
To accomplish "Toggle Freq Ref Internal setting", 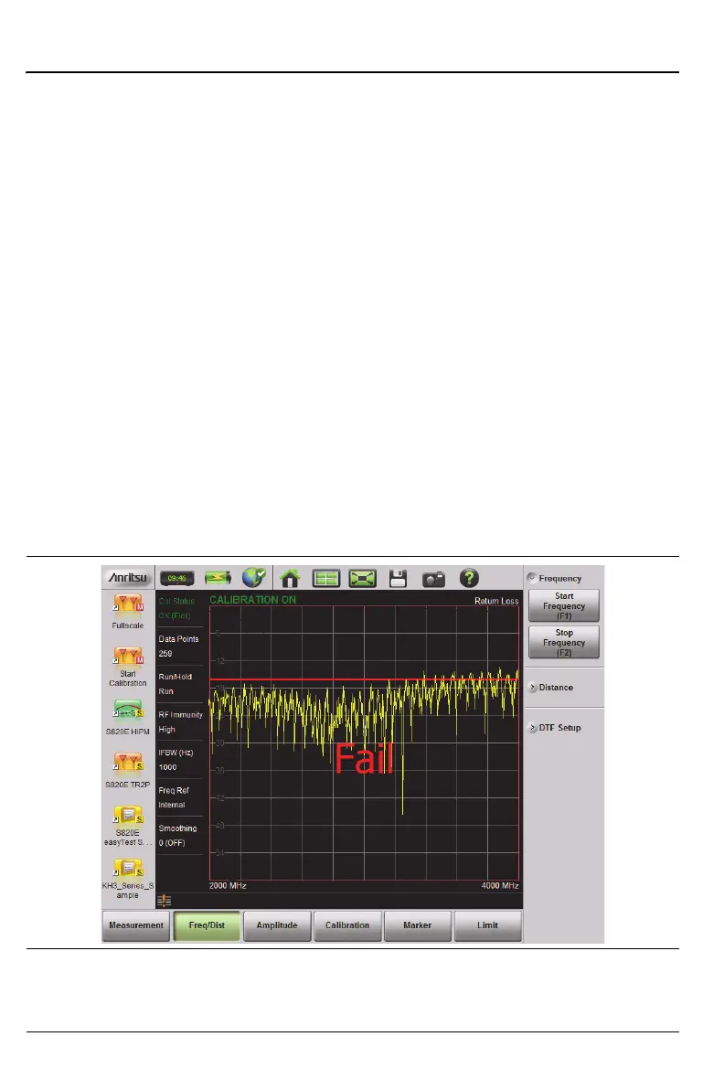I will (179, 798).
